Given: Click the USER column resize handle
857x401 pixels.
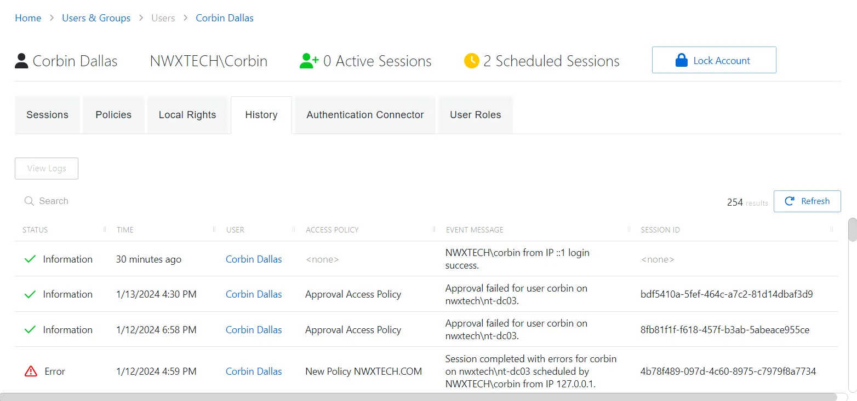Looking at the screenshot, I should (294, 229).
